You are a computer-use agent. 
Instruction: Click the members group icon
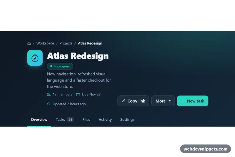coord(49,95)
